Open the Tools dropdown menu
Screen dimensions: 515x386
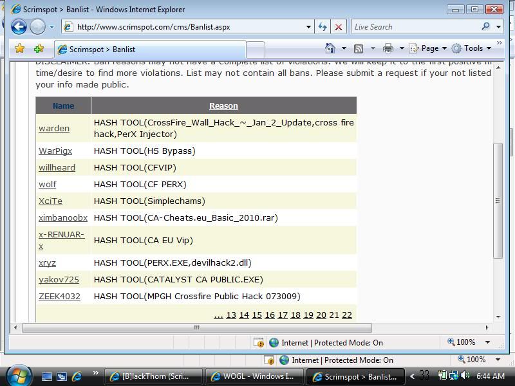[x=472, y=48]
